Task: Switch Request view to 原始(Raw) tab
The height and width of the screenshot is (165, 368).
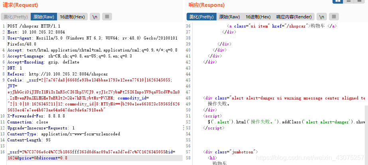Action: point(44,17)
